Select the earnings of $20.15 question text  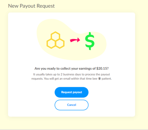pos(72,69)
